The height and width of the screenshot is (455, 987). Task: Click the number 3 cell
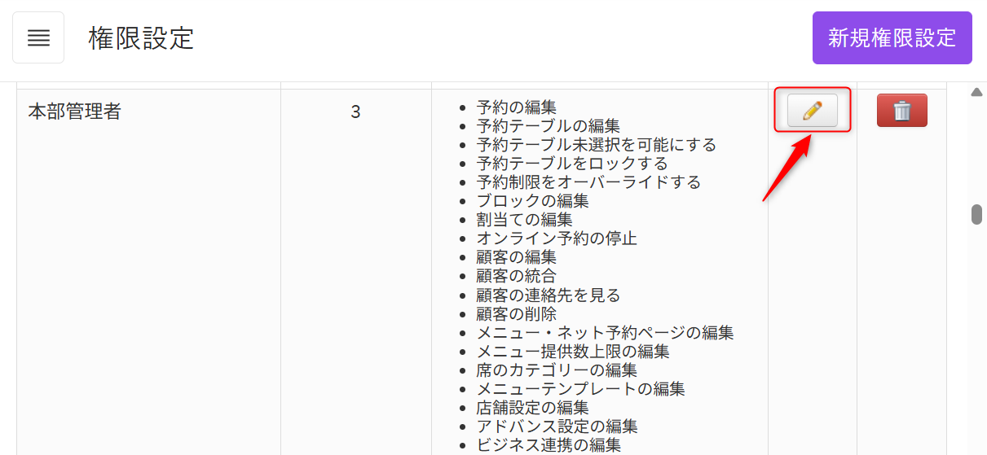(355, 112)
